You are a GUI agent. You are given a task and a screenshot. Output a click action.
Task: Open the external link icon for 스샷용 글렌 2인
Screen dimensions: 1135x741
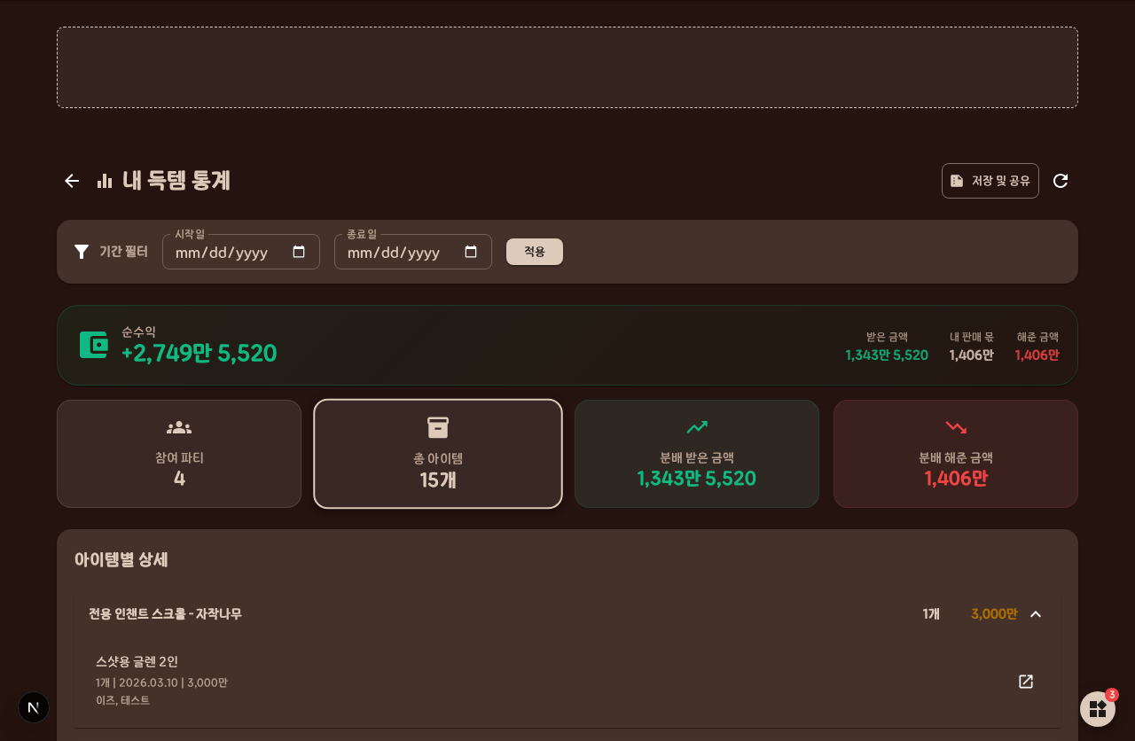(1026, 682)
